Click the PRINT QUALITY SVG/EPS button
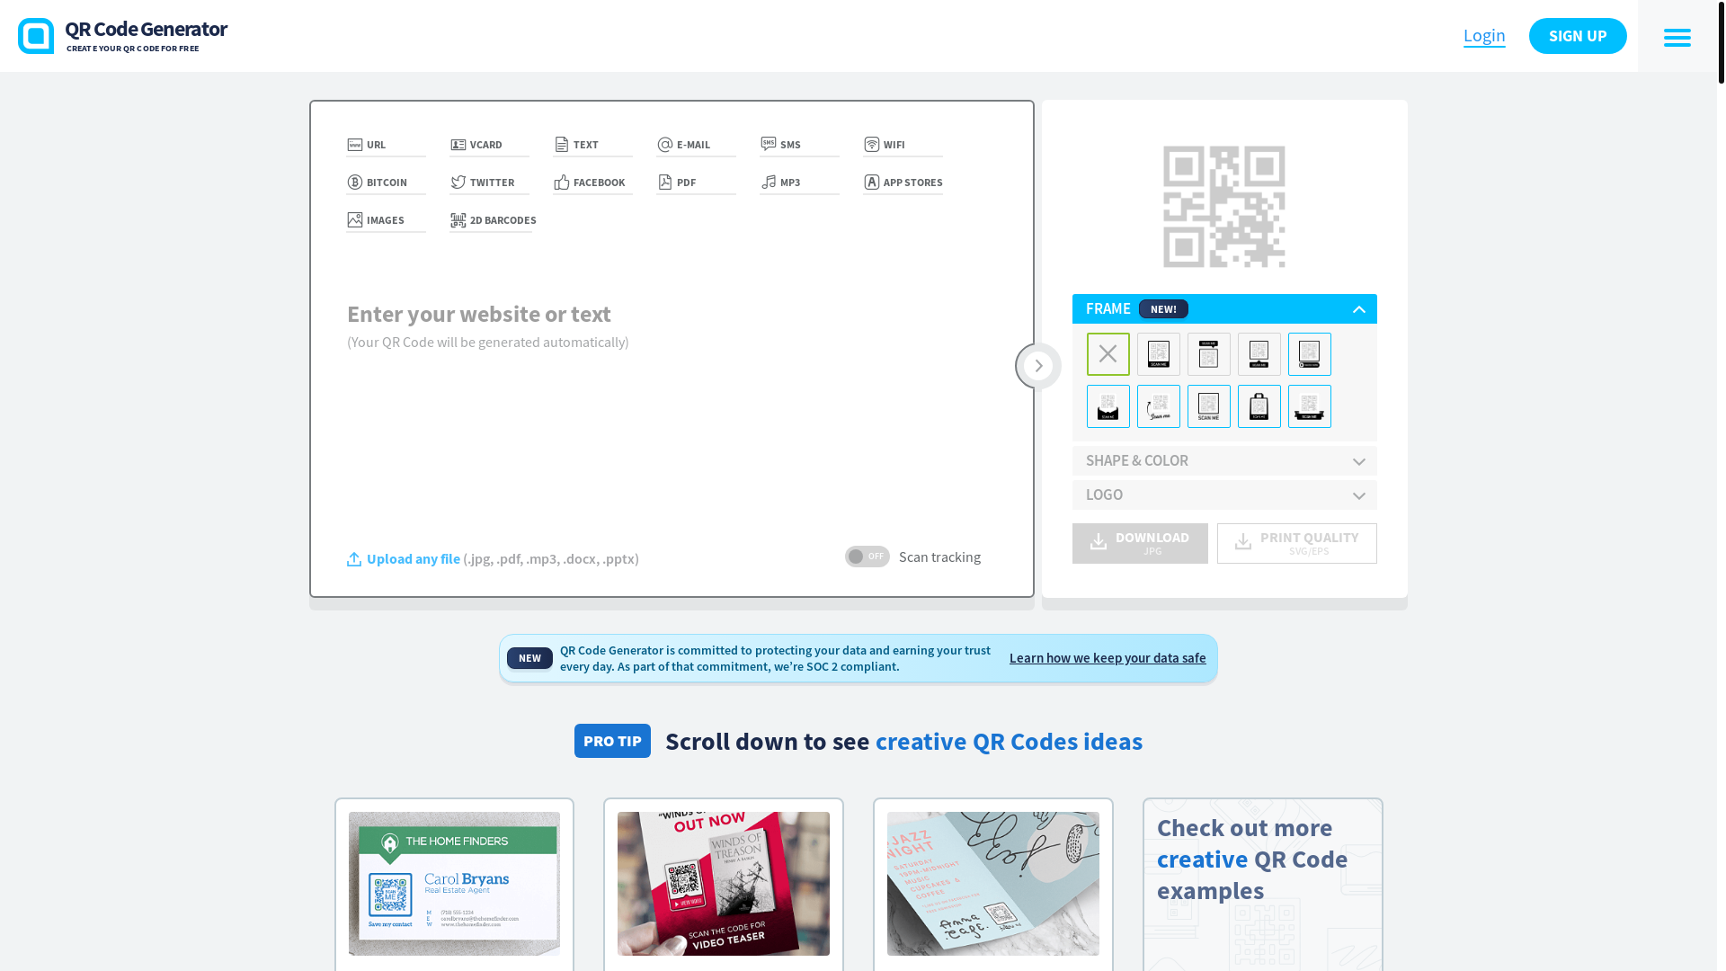 coord(1297,543)
